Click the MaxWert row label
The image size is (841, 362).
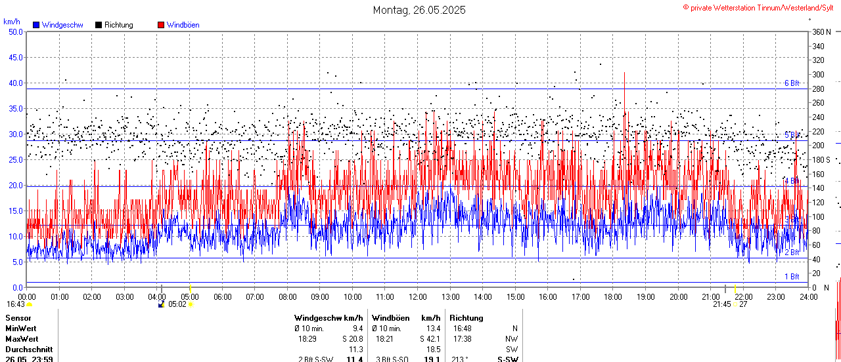[22, 339]
